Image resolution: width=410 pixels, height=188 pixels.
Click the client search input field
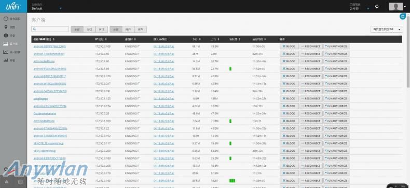pos(50,29)
